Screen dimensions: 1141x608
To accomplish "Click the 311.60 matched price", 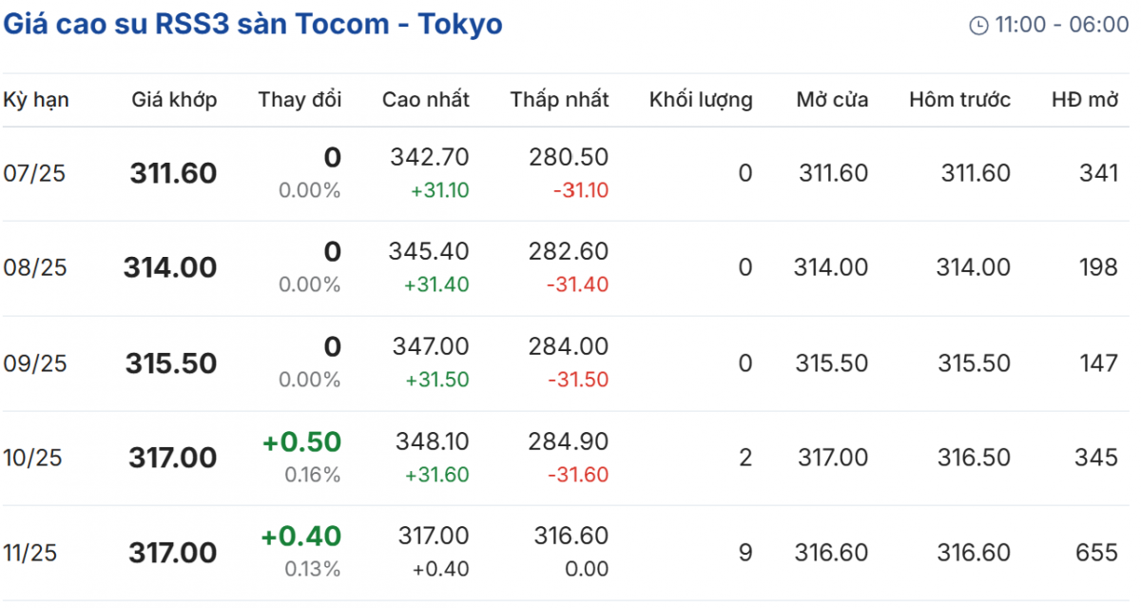I will [x=174, y=173].
